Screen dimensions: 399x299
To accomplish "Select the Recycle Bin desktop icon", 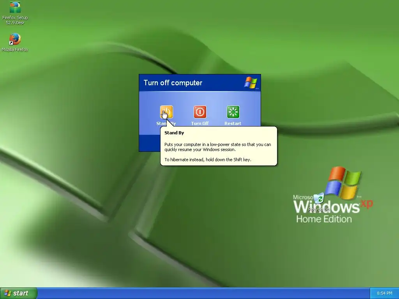I will point(319,202).
